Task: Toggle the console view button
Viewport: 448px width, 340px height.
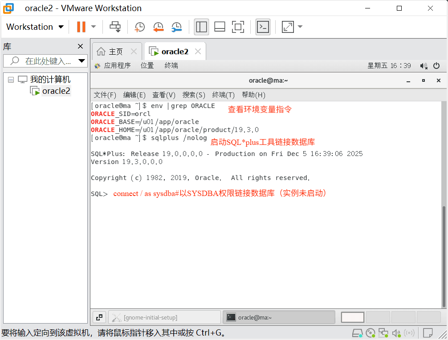Action: [x=263, y=27]
